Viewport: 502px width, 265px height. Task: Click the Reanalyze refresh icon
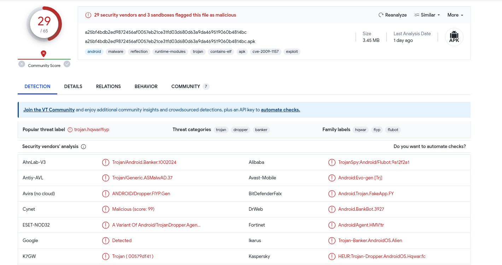[x=381, y=15]
